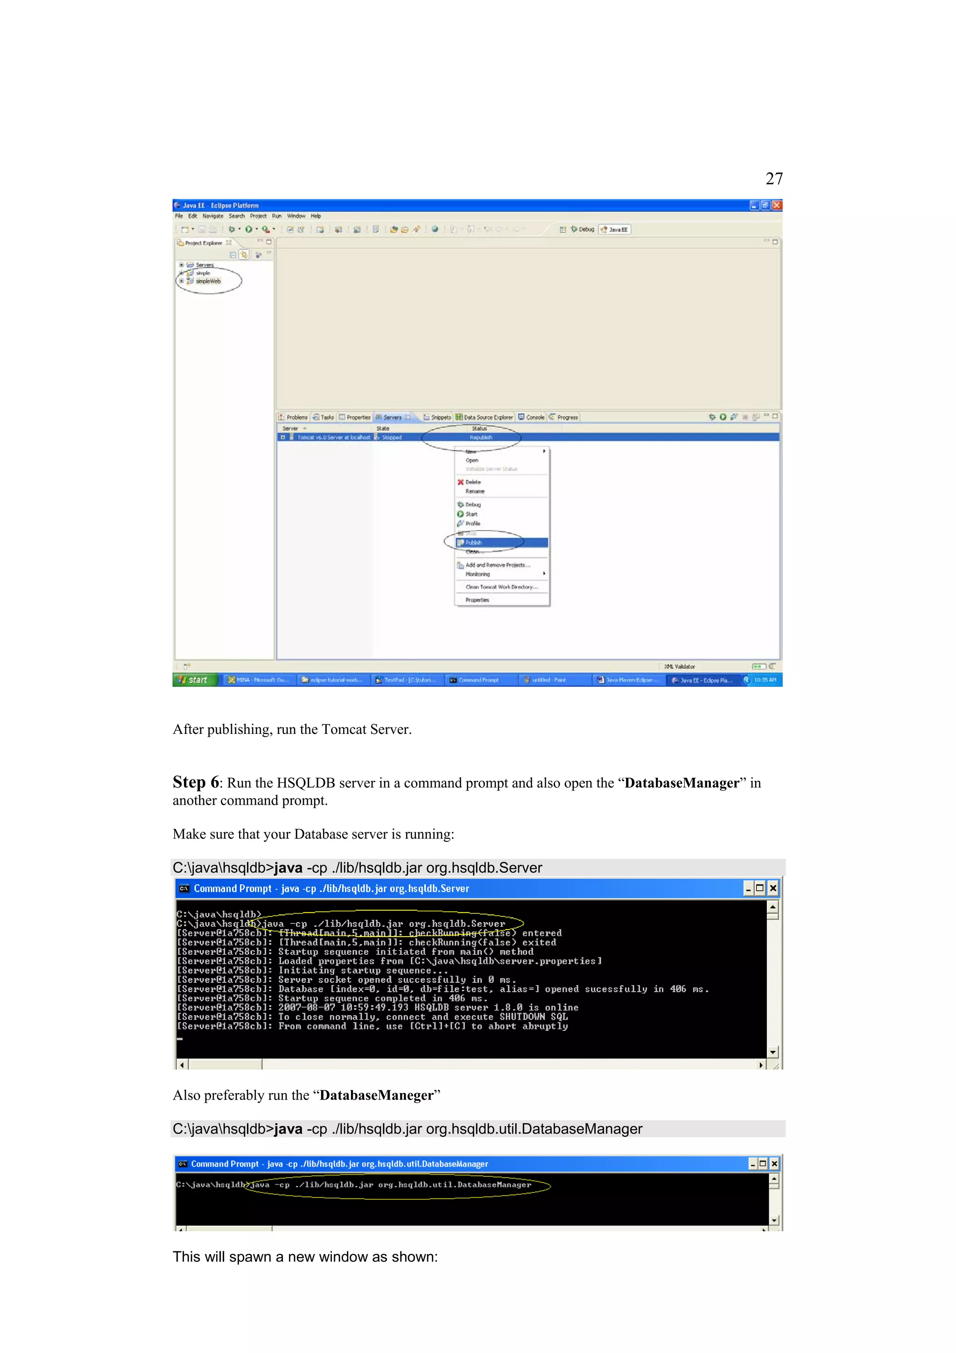Image resolution: width=956 pixels, height=1353 pixels.
Task: Choose Properties in the context menu
Action: coord(502,600)
